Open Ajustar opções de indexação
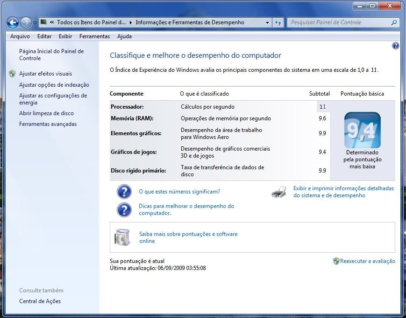The height and width of the screenshot is (318, 406). click(x=54, y=85)
